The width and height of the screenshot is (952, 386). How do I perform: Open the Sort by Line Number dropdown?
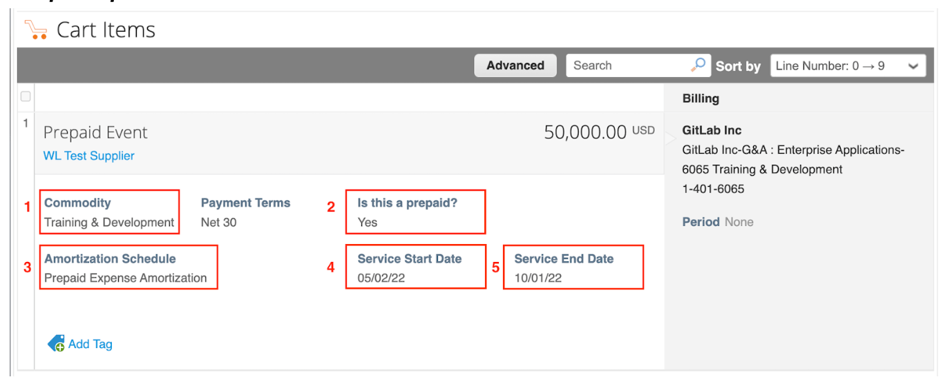[848, 66]
